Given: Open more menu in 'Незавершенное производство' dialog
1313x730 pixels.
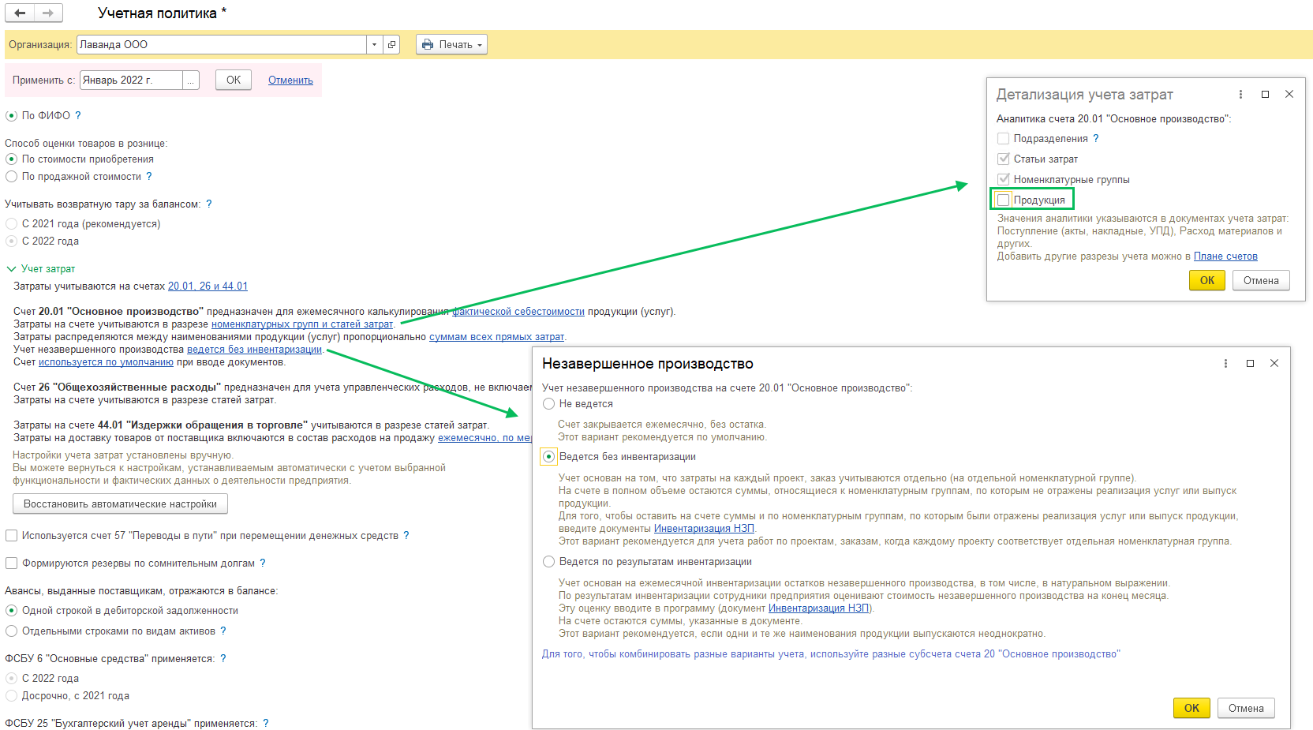Looking at the screenshot, I should 1225,363.
